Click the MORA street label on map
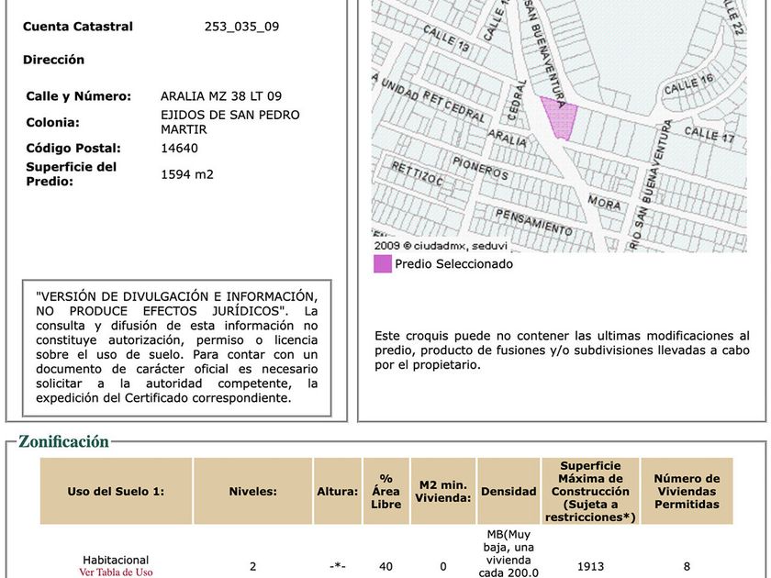This screenshot has width=771, height=578. coord(604,203)
